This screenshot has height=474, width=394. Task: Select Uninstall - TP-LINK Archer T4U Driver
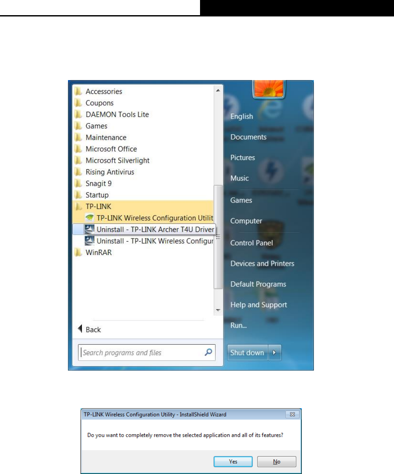point(144,229)
